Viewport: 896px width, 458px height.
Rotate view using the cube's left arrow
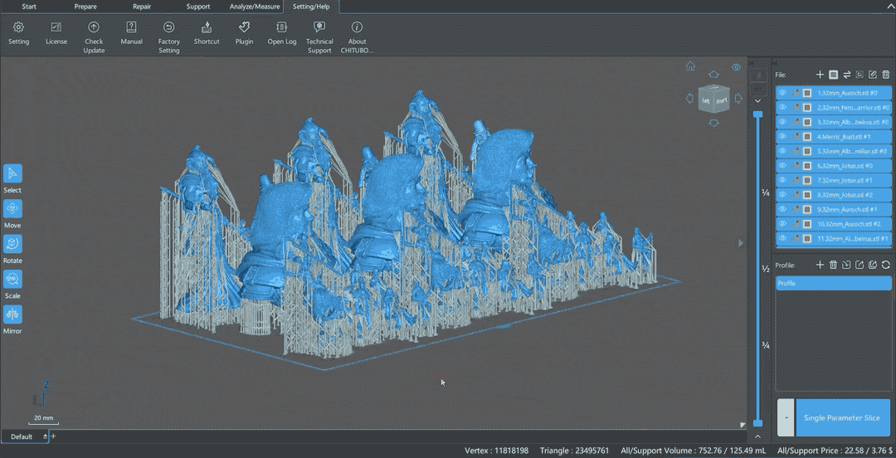689,99
